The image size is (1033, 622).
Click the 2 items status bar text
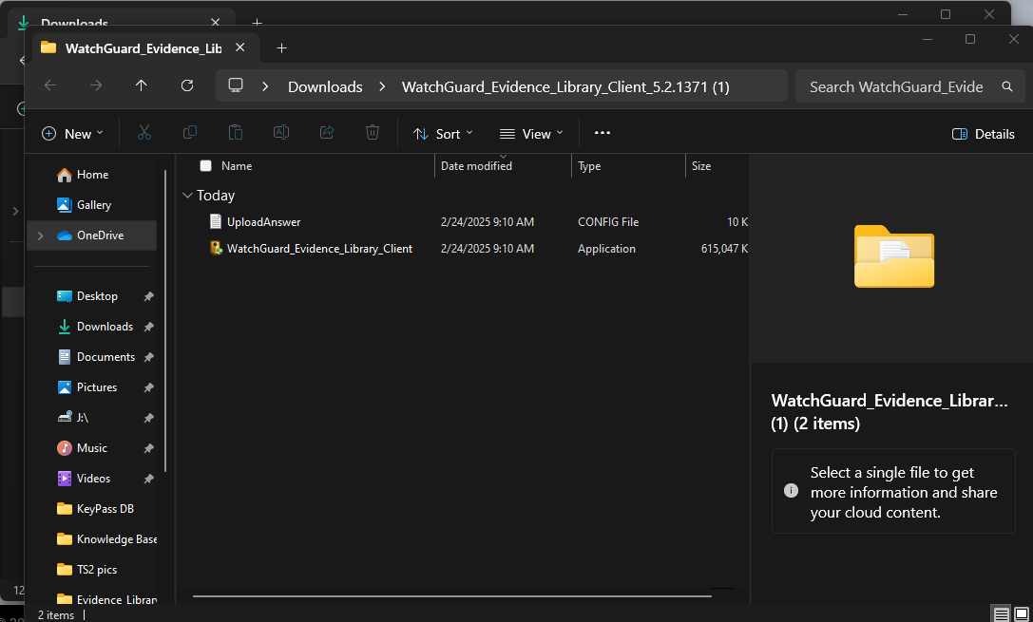pyautogui.click(x=56, y=615)
